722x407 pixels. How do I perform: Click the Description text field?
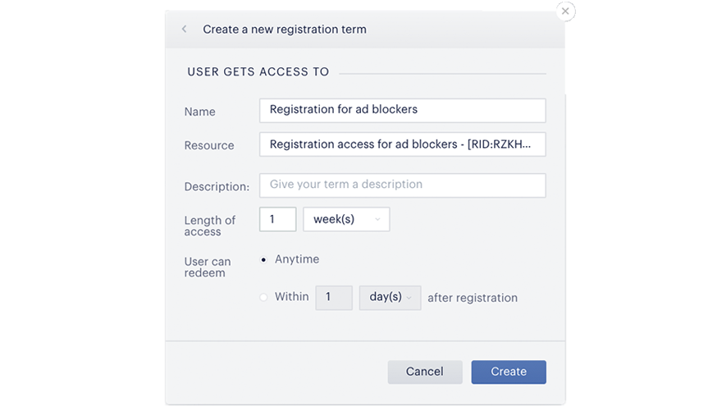(x=402, y=185)
